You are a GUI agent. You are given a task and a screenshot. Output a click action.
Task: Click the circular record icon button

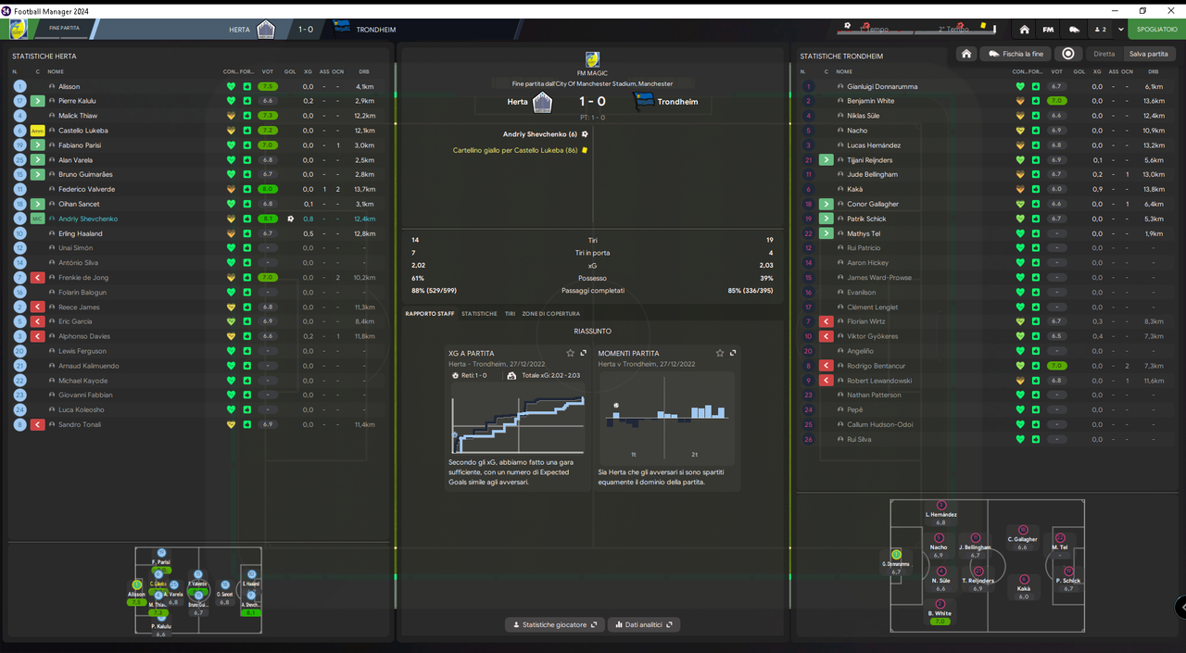pyautogui.click(x=1068, y=54)
